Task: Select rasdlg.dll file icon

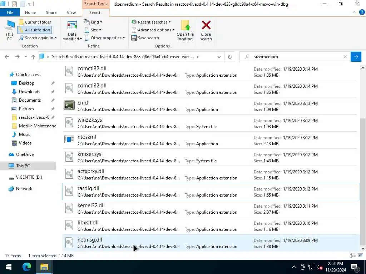Action: point(69,191)
